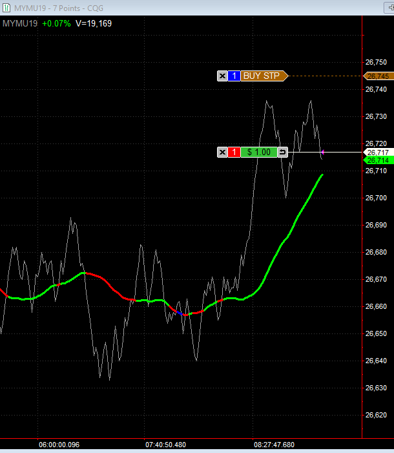Click the 26,690 price axis label
Image resolution: width=394 pixels, height=453 pixels.
[x=376, y=225]
